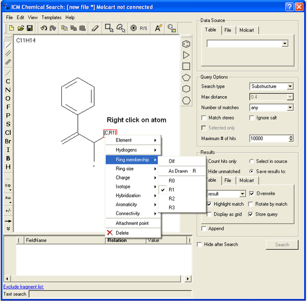This screenshot has width=307, height=301.
Task: Open the Data Source table dropdown
Action: pyautogui.click(x=285, y=43)
